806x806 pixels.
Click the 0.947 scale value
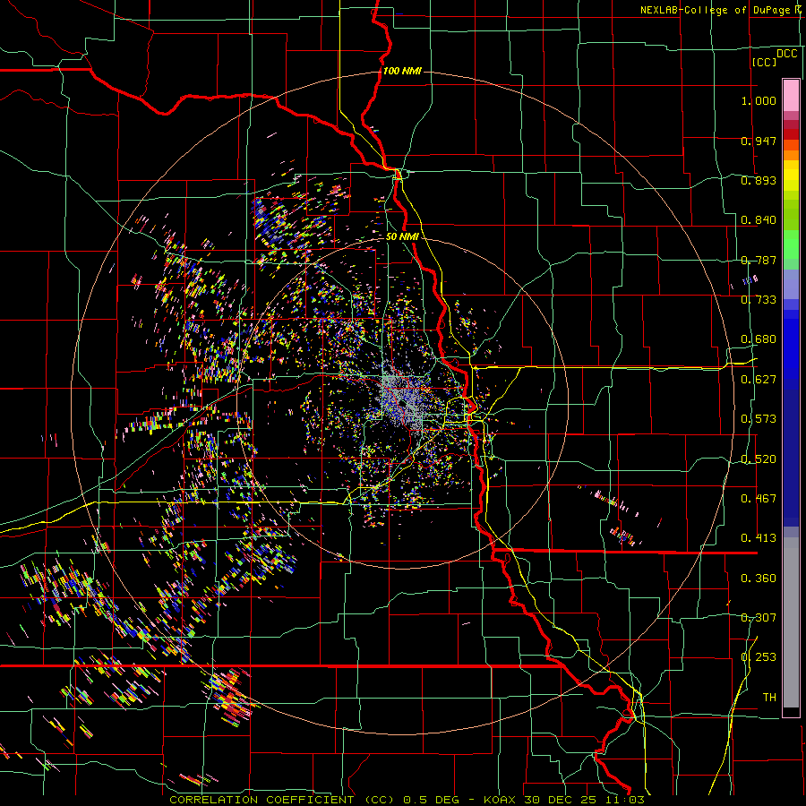point(759,141)
